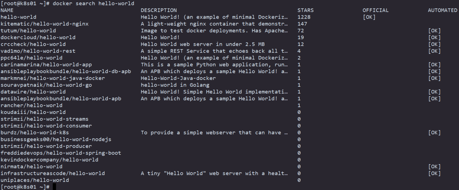Screen dimensions: 459x190
Task: Click the [OK] automated marker for nirmata/hello-world
Action: [434, 167]
